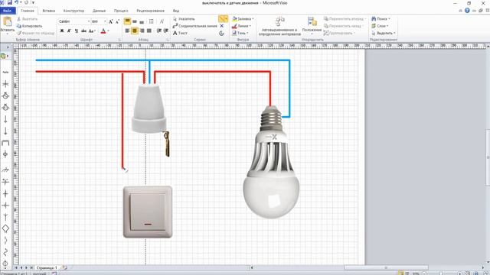This screenshot has height=275, width=490.
Task: Switch to the Вид ribbon tab
Action: (x=176, y=11)
